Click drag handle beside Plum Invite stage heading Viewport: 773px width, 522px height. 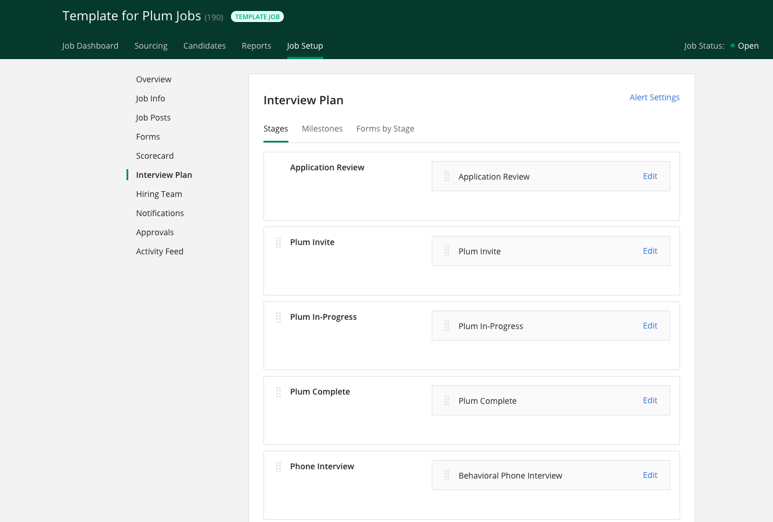279,243
